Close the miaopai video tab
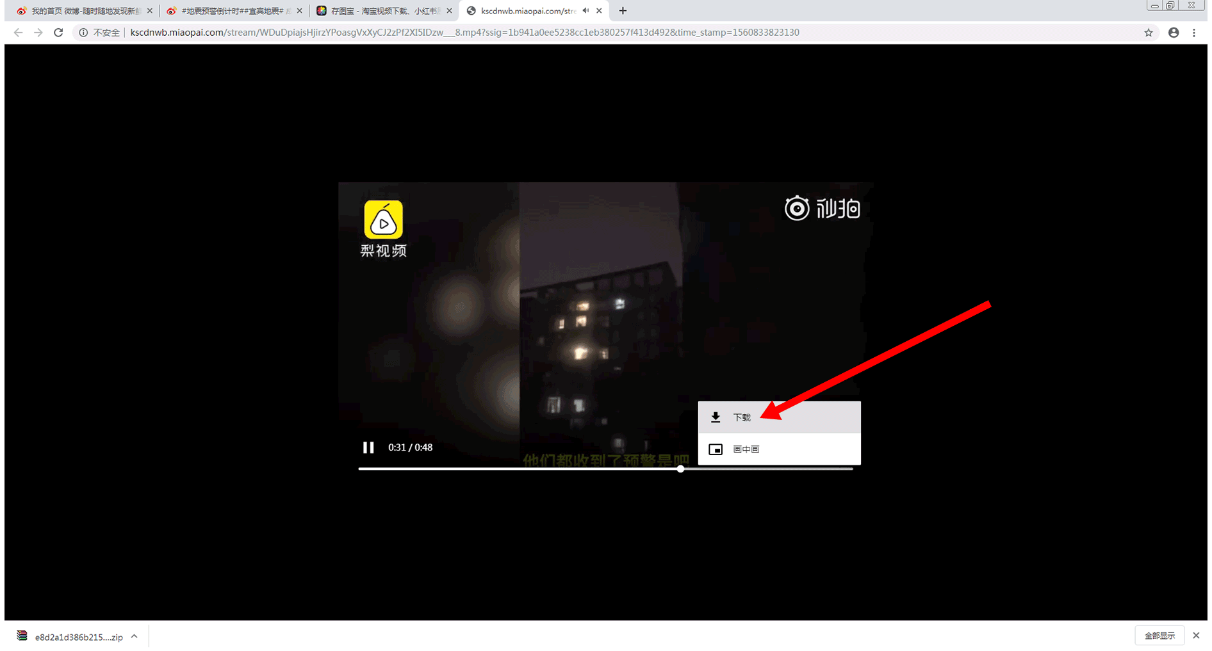1212x651 pixels. [x=600, y=11]
